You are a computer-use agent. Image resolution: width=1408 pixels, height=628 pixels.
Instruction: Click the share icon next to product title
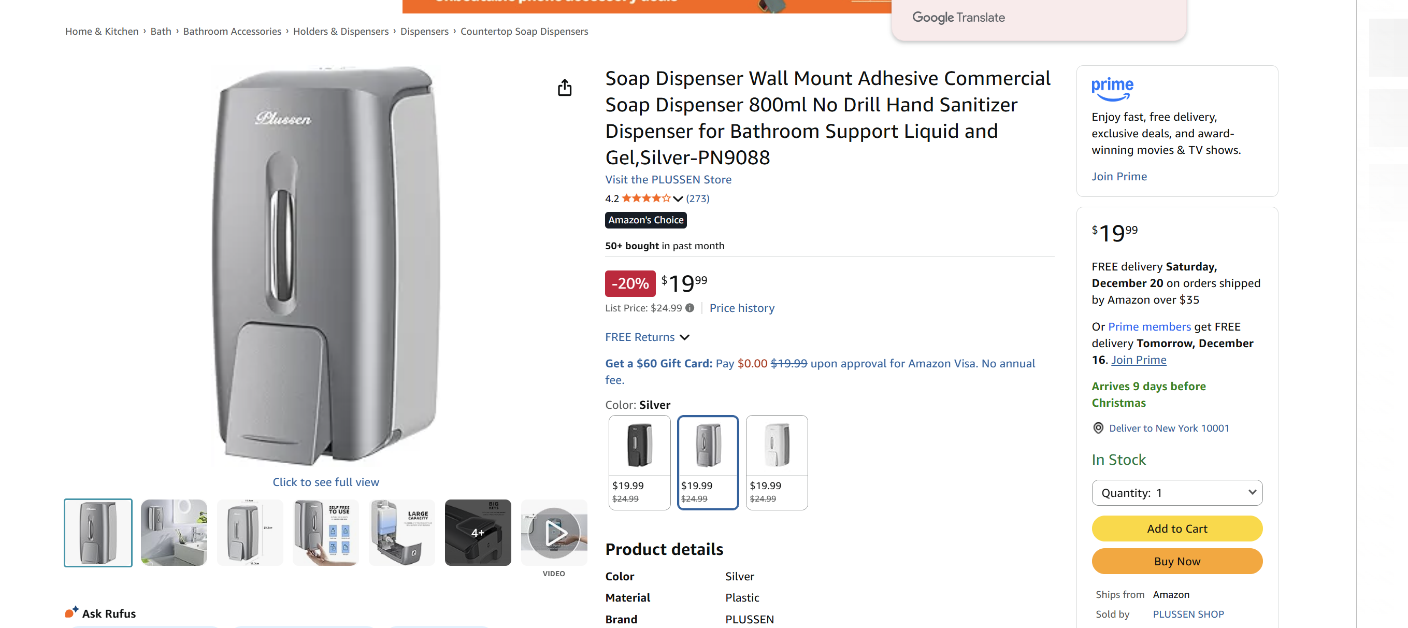pos(565,88)
